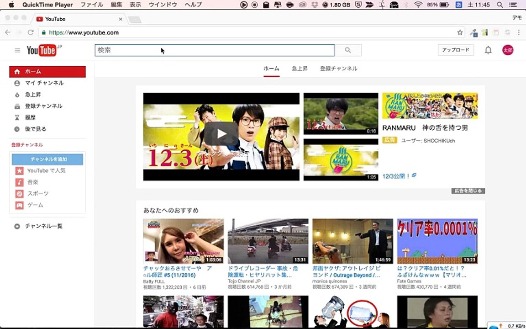Open the 表示 menu
This screenshot has width=526, height=329.
[x=135, y=5]
